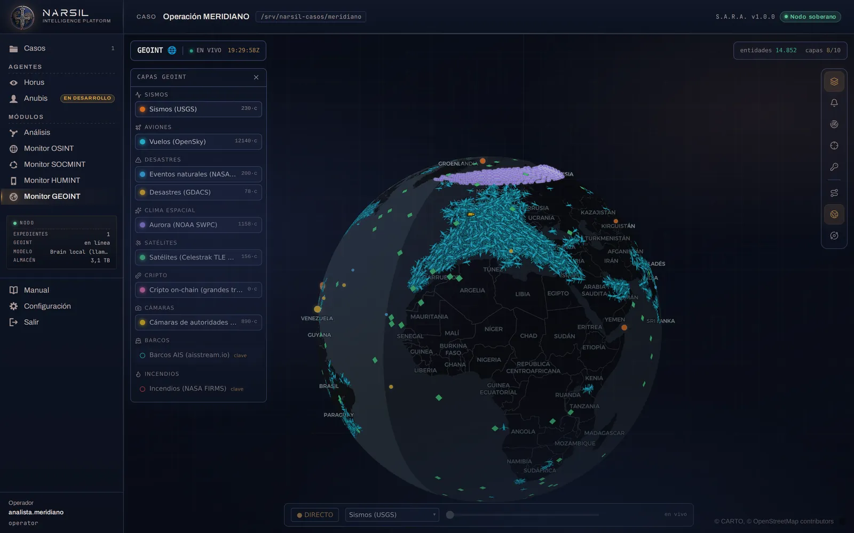Close the Capas GEOINT panel
This screenshot has height=533, width=854.
click(x=256, y=77)
